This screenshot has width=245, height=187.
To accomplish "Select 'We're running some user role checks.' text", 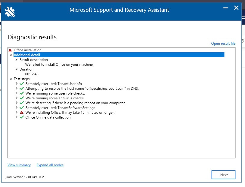I will coord(55,93).
